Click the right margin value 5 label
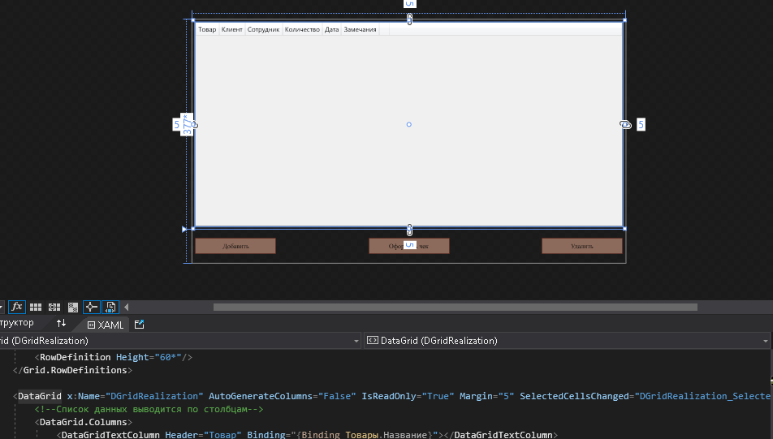Viewport: 773px width, 439px height. pyautogui.click(x=641, y=124)
